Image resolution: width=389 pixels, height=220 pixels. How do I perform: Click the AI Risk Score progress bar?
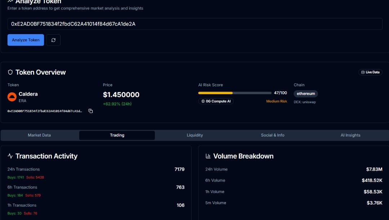pyautogui.click(x=235, y=93)
